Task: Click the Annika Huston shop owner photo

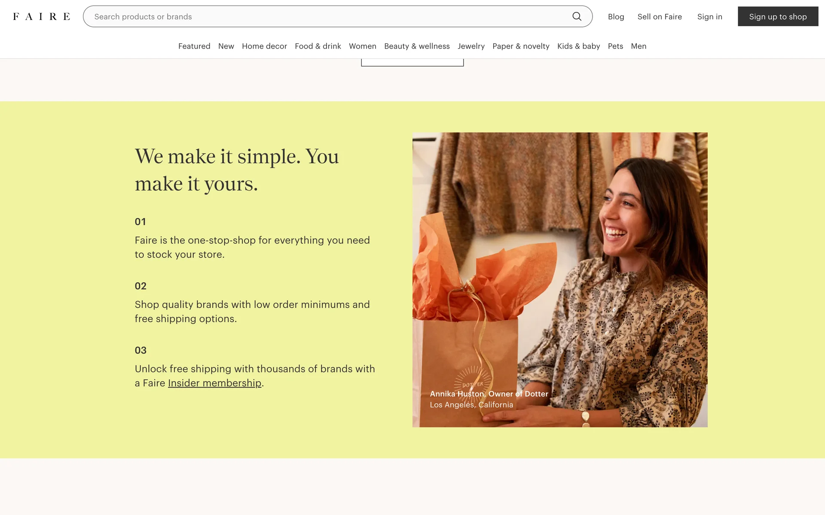Action: point(559,279)
